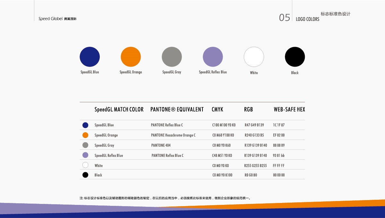Image resolution: width=385 pixels, height=218 pixels.
Task: Click the Speed Globel 腾翼国际 header logo text
Action: click(x=57, y=19)
